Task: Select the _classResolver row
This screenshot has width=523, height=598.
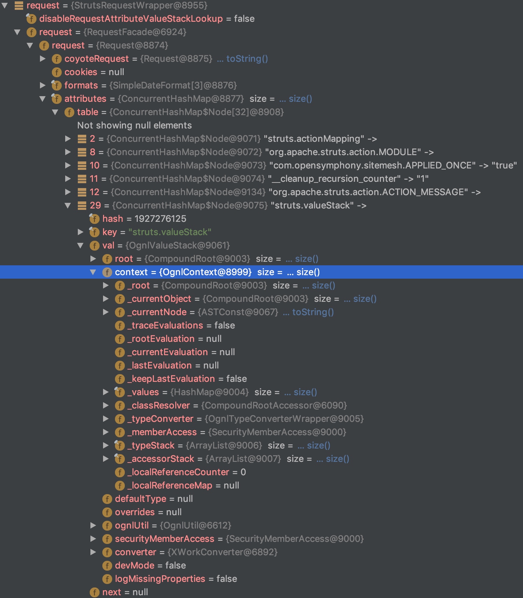Action: (261, 406)
